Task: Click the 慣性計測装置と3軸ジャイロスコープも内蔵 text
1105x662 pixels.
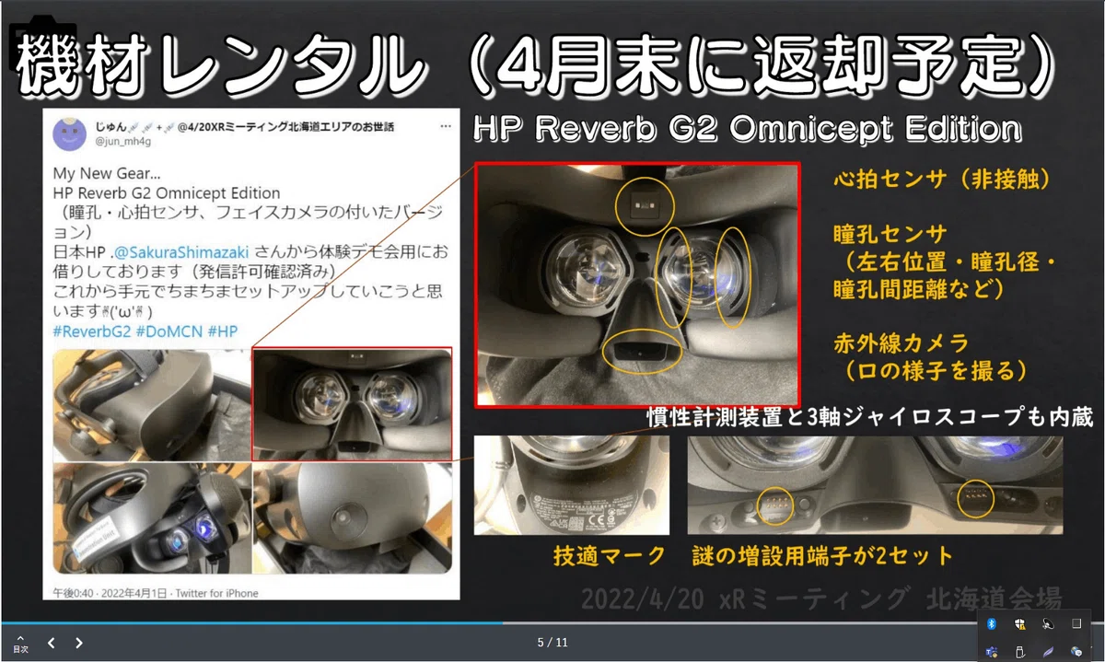Action: (x=868, y=418)
